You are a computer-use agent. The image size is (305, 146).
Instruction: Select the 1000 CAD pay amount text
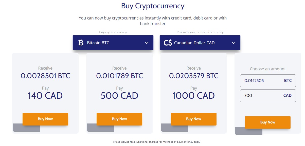pyautogui.click(x=193, y=96)
